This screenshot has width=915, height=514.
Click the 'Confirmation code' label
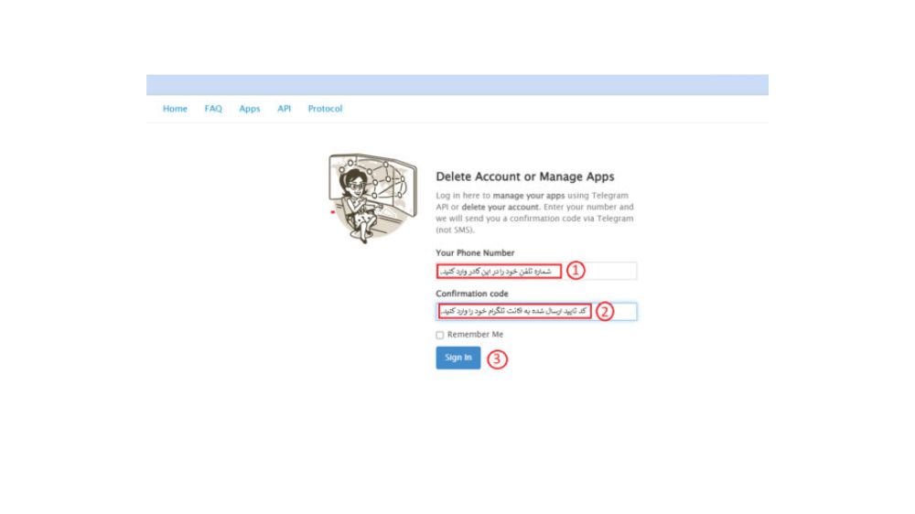[x=471, y=294]
